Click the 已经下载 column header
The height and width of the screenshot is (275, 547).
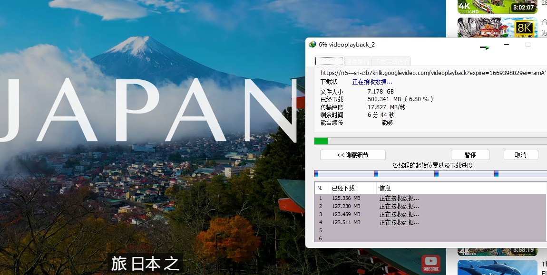[352, 188]
